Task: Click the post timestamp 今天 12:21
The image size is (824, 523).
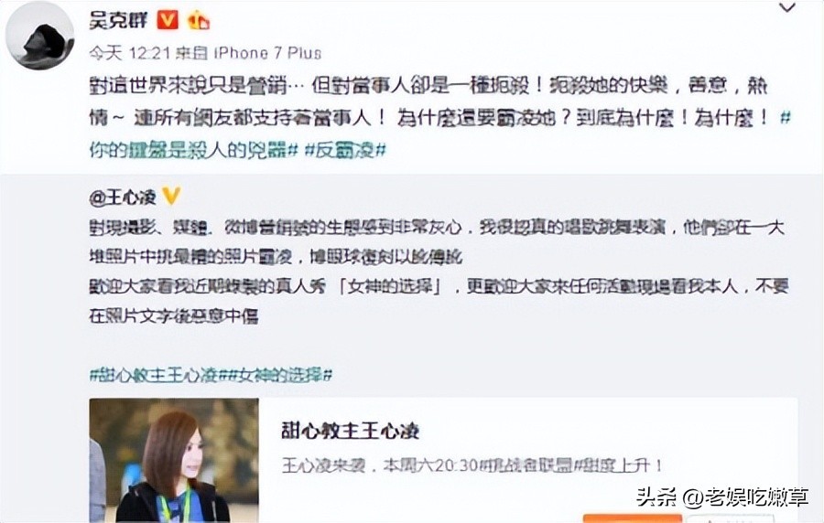Action: pos(130,53)
